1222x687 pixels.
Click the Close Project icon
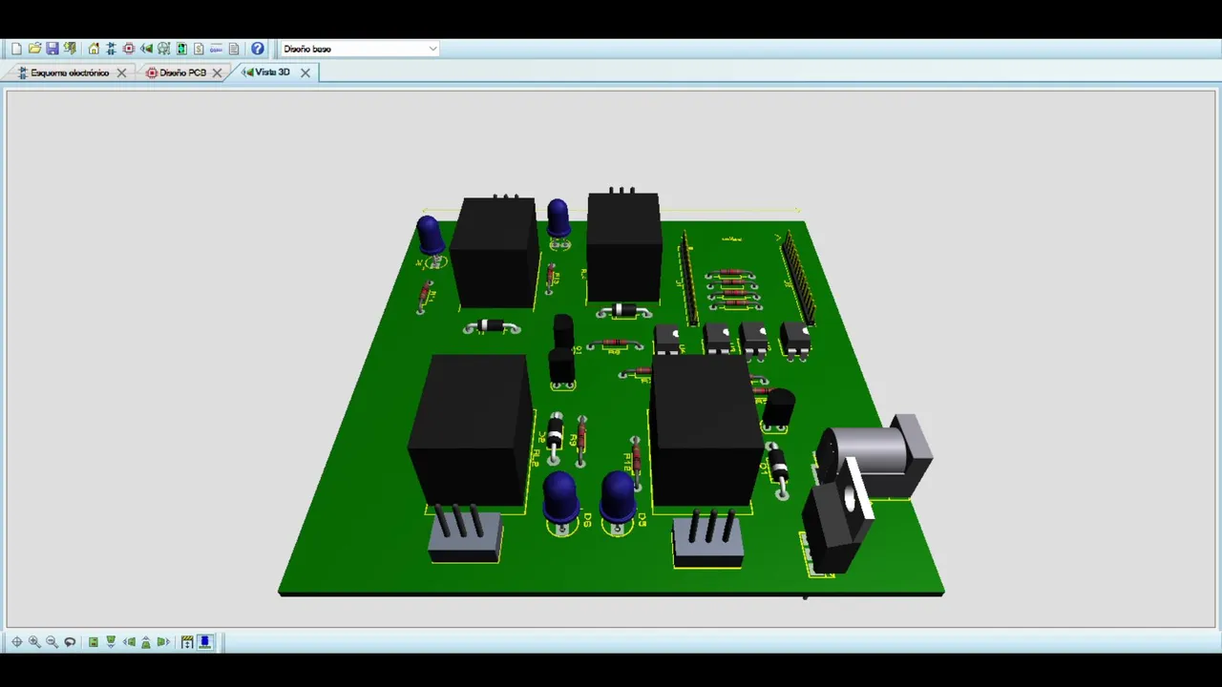[70, 49]
